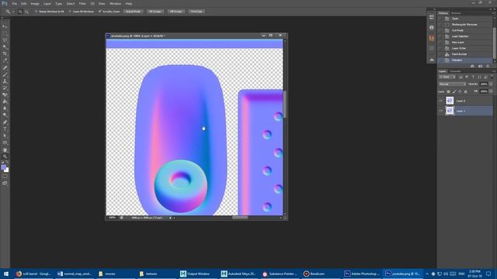This screenshot has width=497, height=279.
Task: Open the Fill slider arrow
Action: (491, 91)
